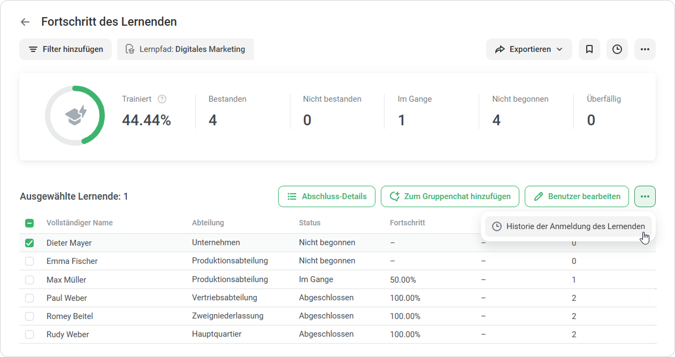Viewport: 675px width, 357px height.
Task: Open the Exportieren dropdown
Action: [529, 49]
